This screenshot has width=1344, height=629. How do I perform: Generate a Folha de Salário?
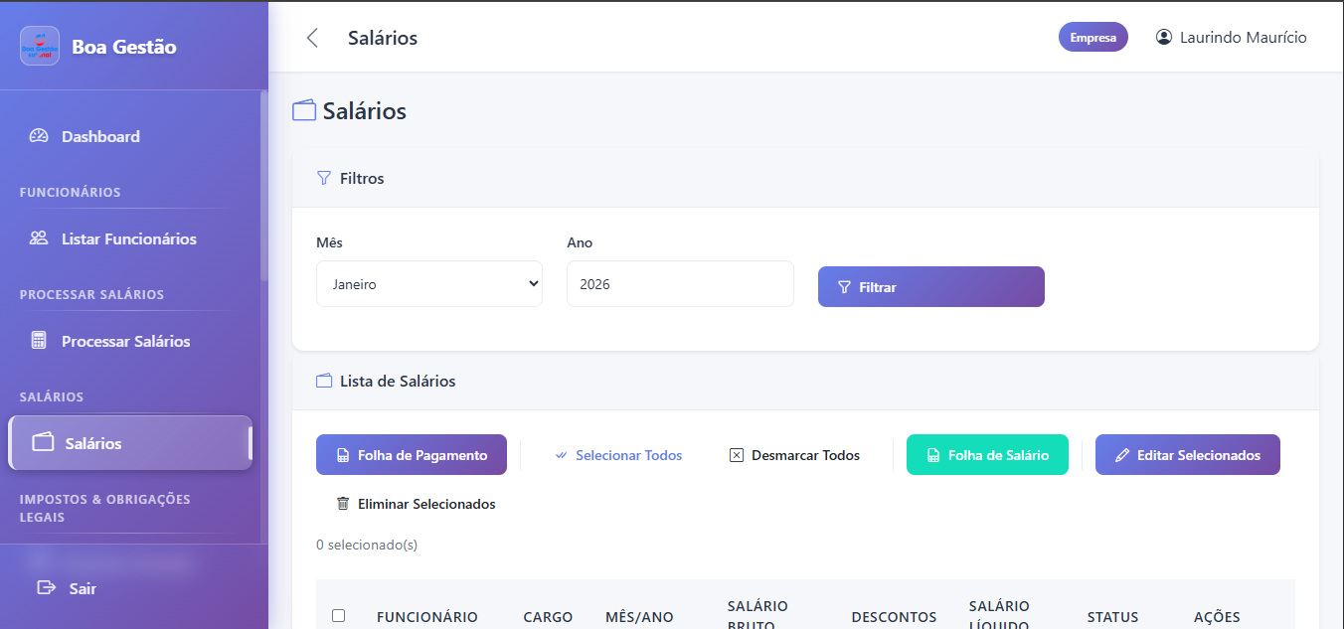coord(987,454)
